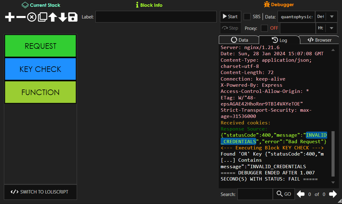
Task: Clone the selected block
Action: click(x=42, y=17)
